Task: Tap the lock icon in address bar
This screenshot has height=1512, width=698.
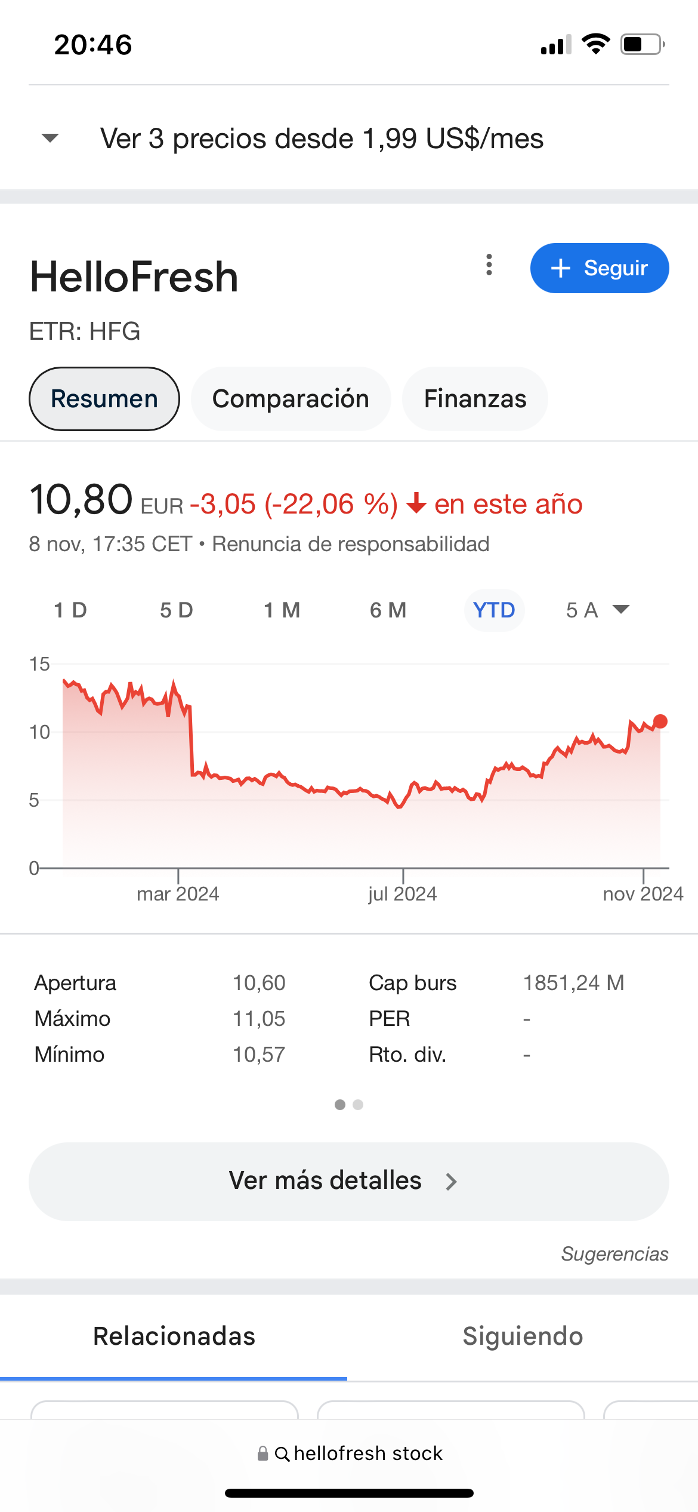Action: click(x=262, y=1453)
